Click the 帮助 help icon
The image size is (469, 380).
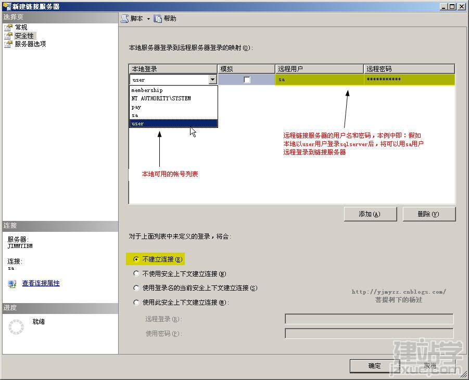click(158, 19)
